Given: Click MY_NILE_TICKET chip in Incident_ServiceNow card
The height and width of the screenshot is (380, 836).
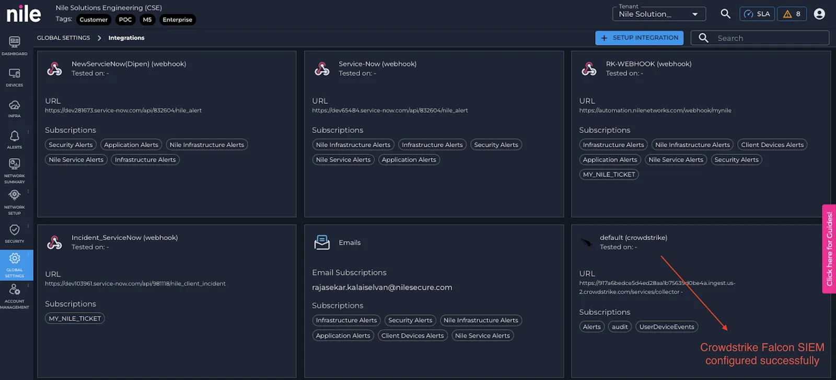Looking at the screenshot, I should pos(75,318).
